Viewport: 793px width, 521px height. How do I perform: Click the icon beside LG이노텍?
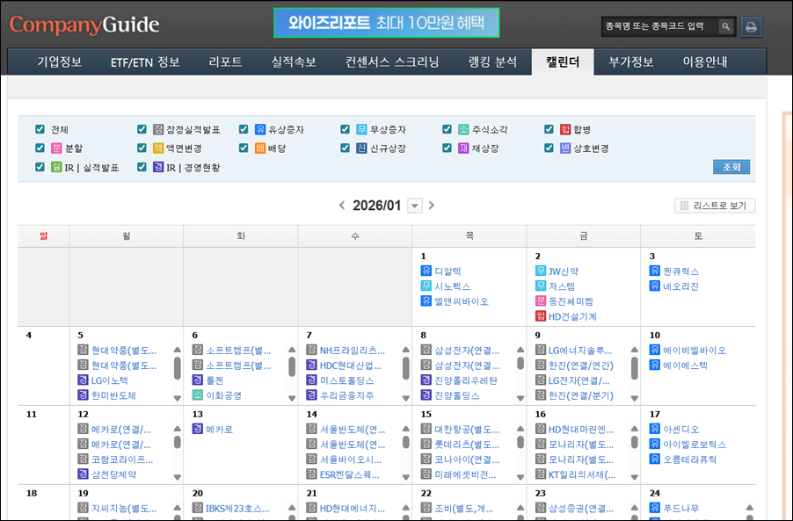[83, 380]
